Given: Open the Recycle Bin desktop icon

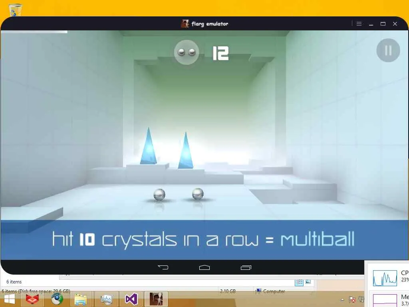Looking at the screenshot, I should [x=15, y=10].
